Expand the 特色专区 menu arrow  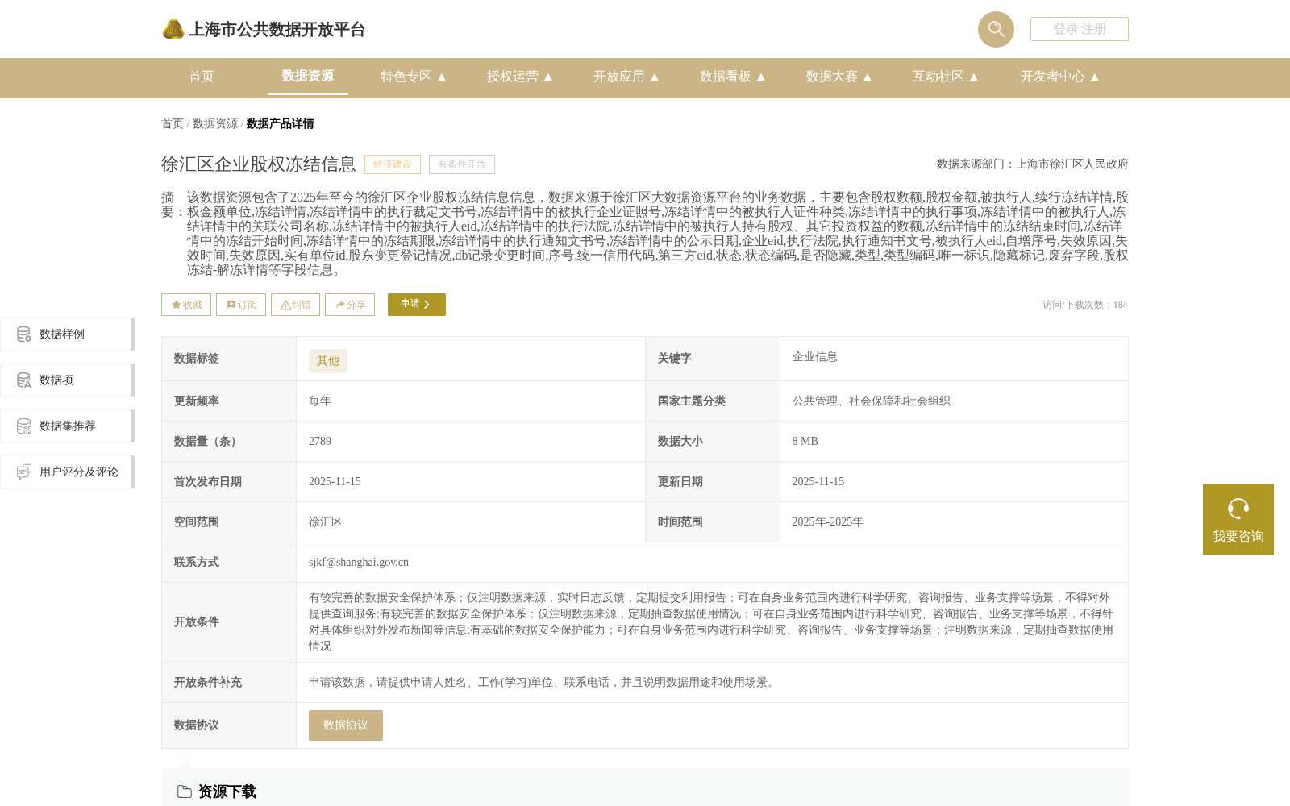click(442, 77)
